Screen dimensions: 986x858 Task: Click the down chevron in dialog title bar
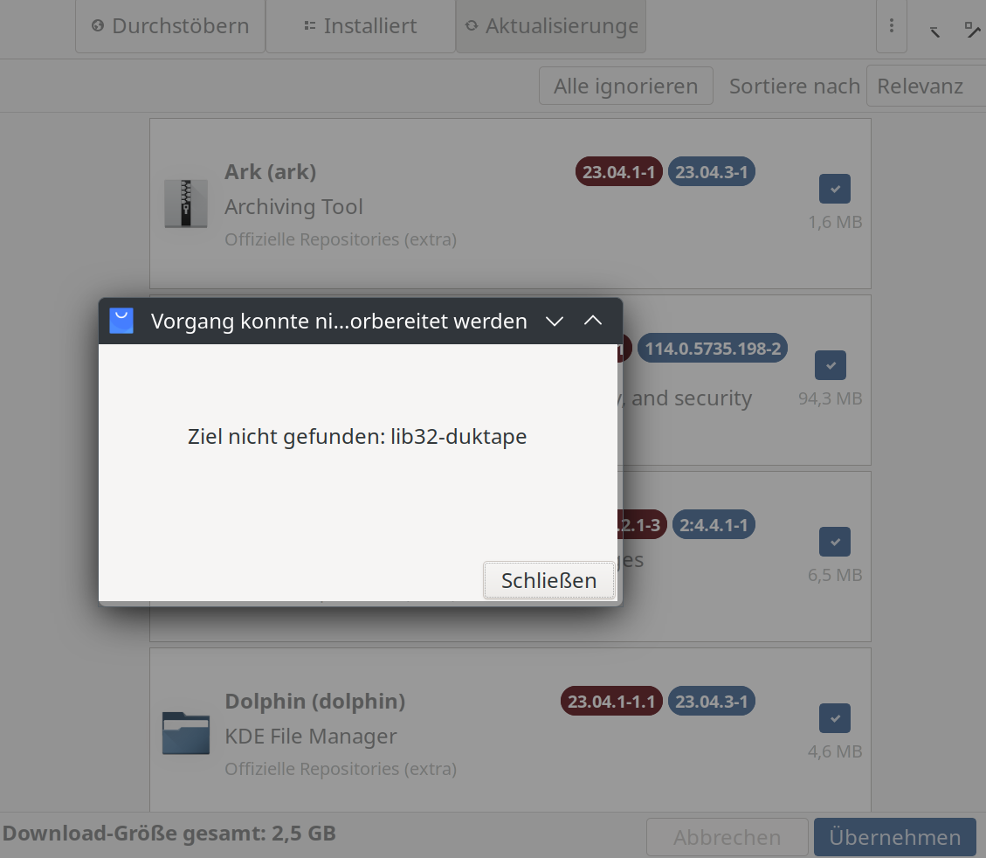point(555,321)
